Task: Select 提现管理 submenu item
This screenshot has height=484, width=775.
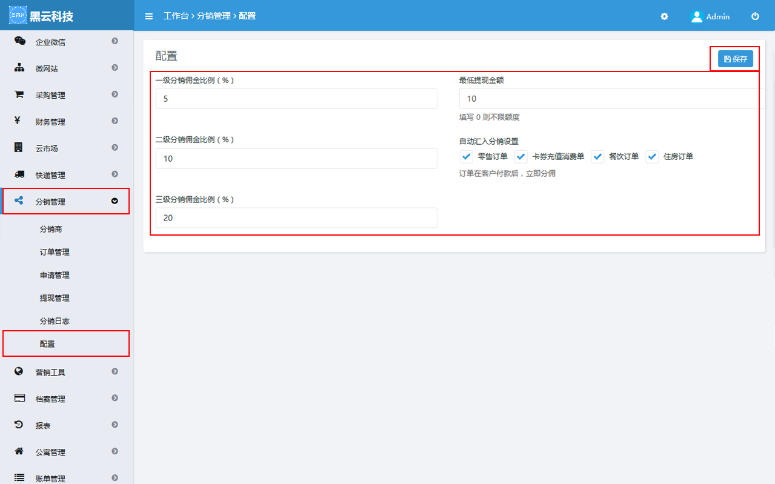Action: coord(55,298)
